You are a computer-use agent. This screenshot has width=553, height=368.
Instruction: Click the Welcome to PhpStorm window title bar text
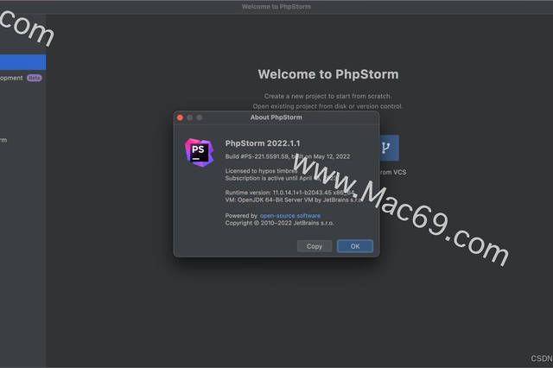pyautogui.click(x=276, y=6)
